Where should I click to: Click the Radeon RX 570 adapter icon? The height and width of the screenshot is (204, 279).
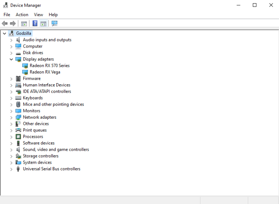(x=25, y=66)
